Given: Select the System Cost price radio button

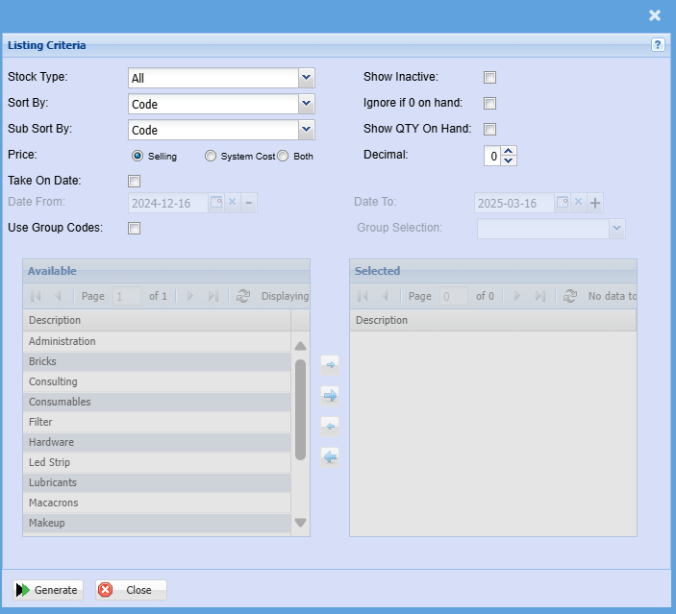Looking at the screenshot, I should pos(211,156).
